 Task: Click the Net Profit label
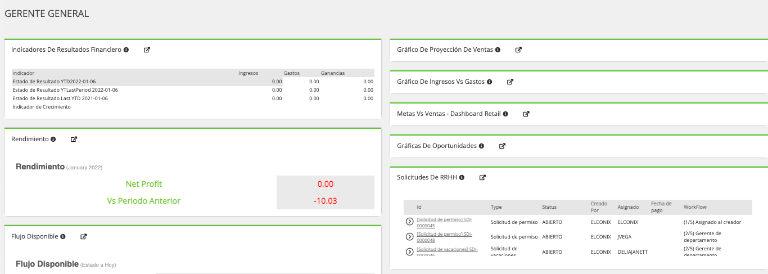(144, 184)
